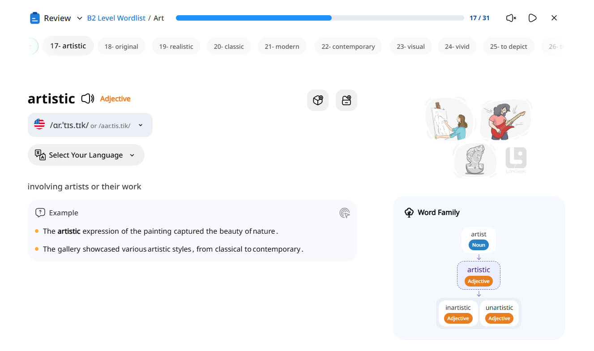The height and width of the screenshot is (351, 594).
Task: Click the 3D cube add icon
Action: 318,100
